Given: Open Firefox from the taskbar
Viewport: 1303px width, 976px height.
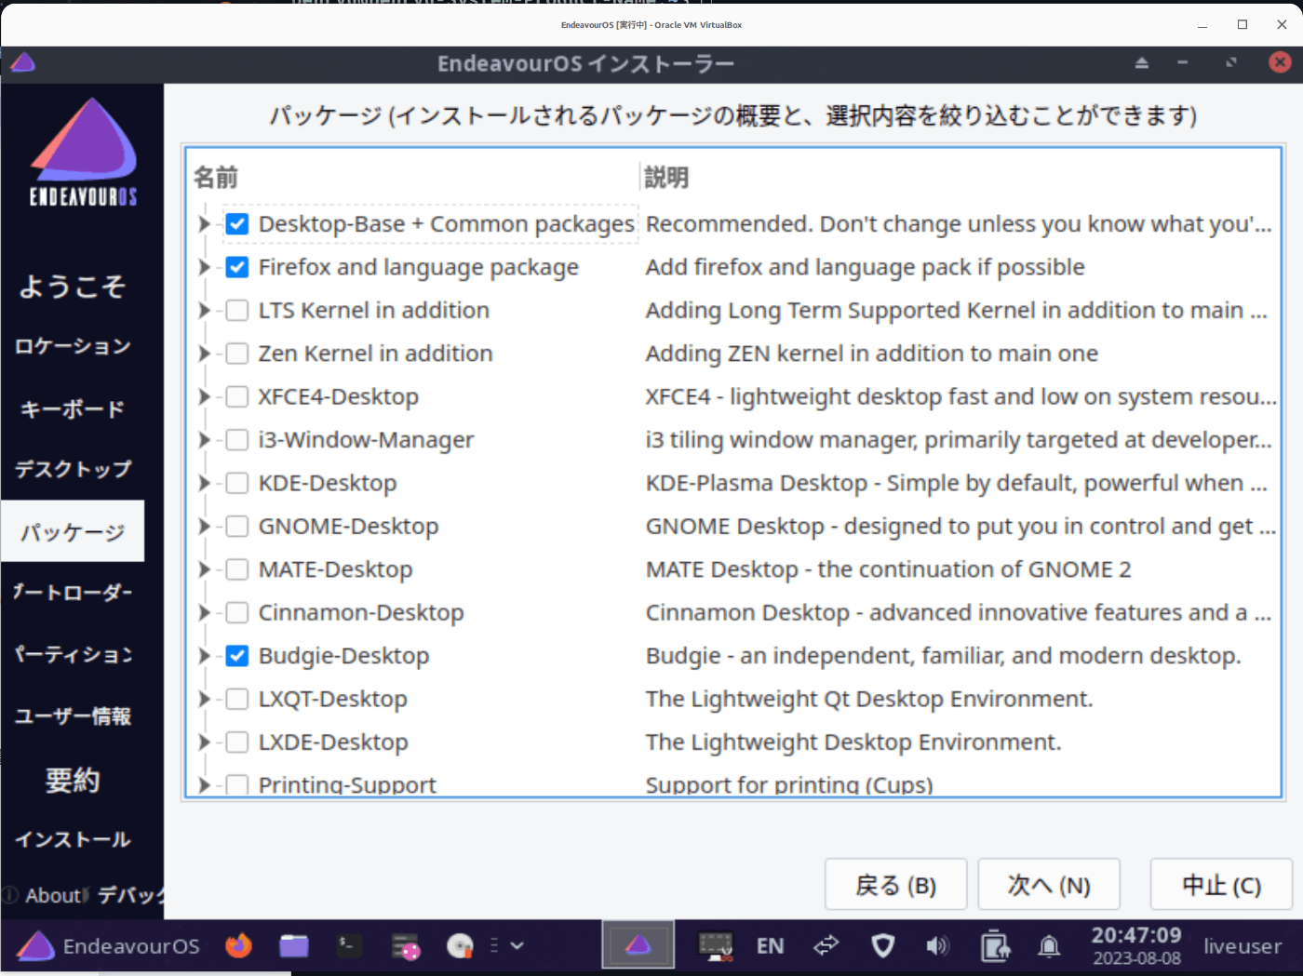Looking at the screenshot, I should 238,946.
